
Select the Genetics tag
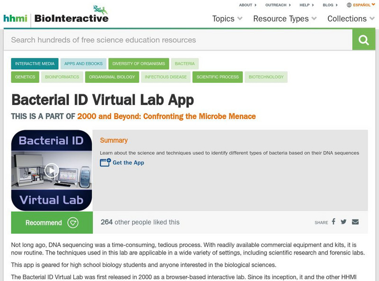(x=25, y=77)
